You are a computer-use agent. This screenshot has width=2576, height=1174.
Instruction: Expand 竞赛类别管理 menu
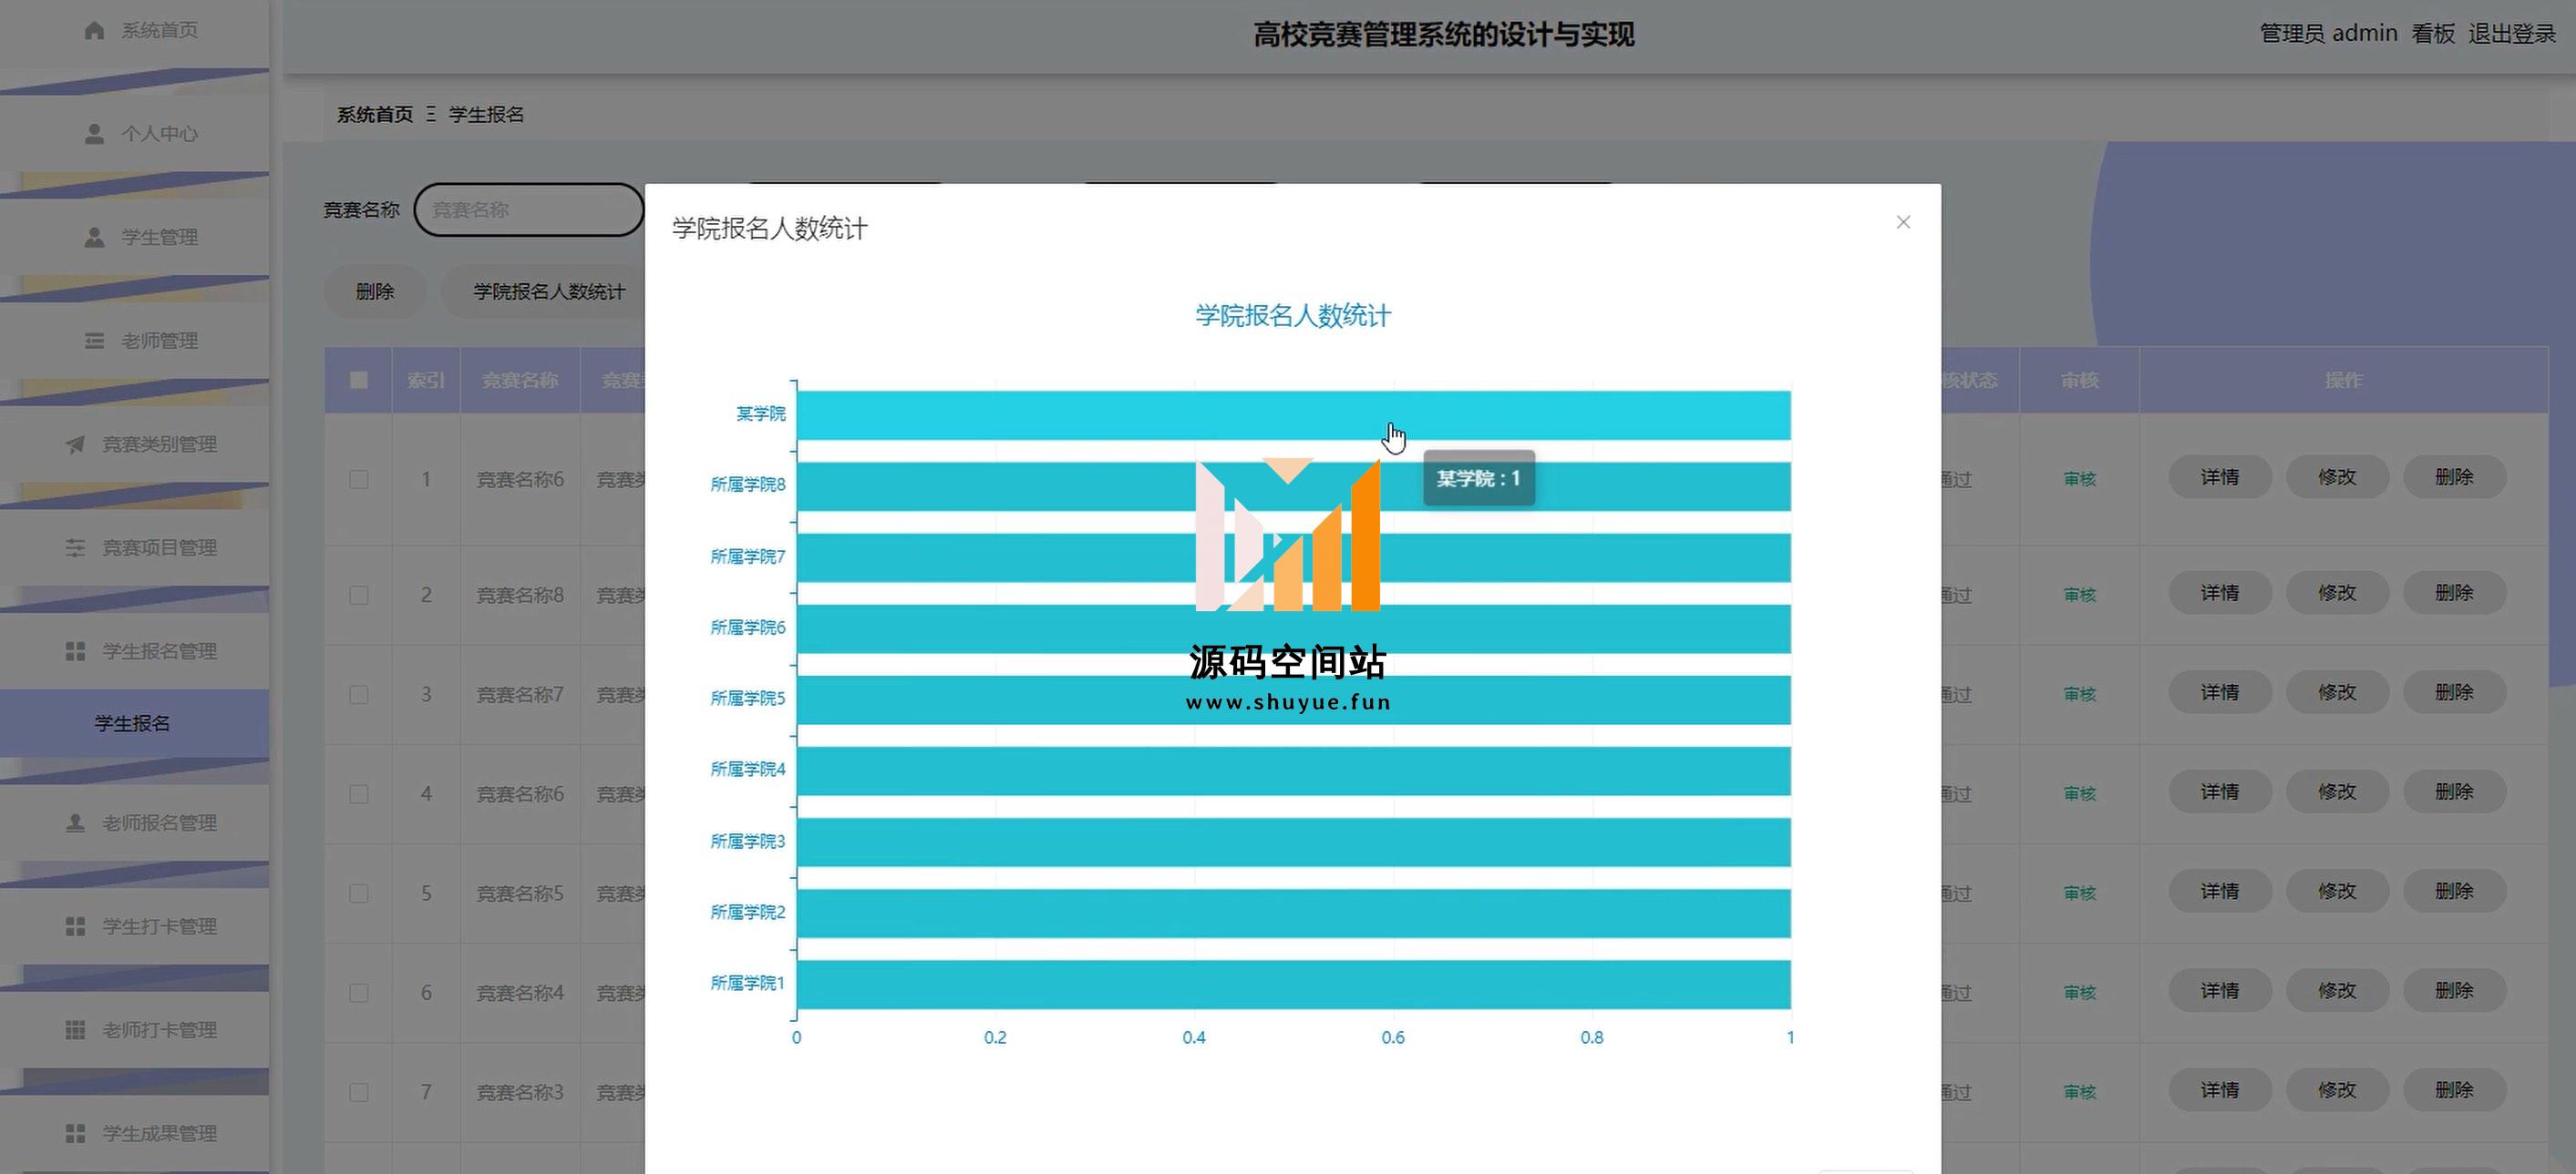click(x=134, y=444)
